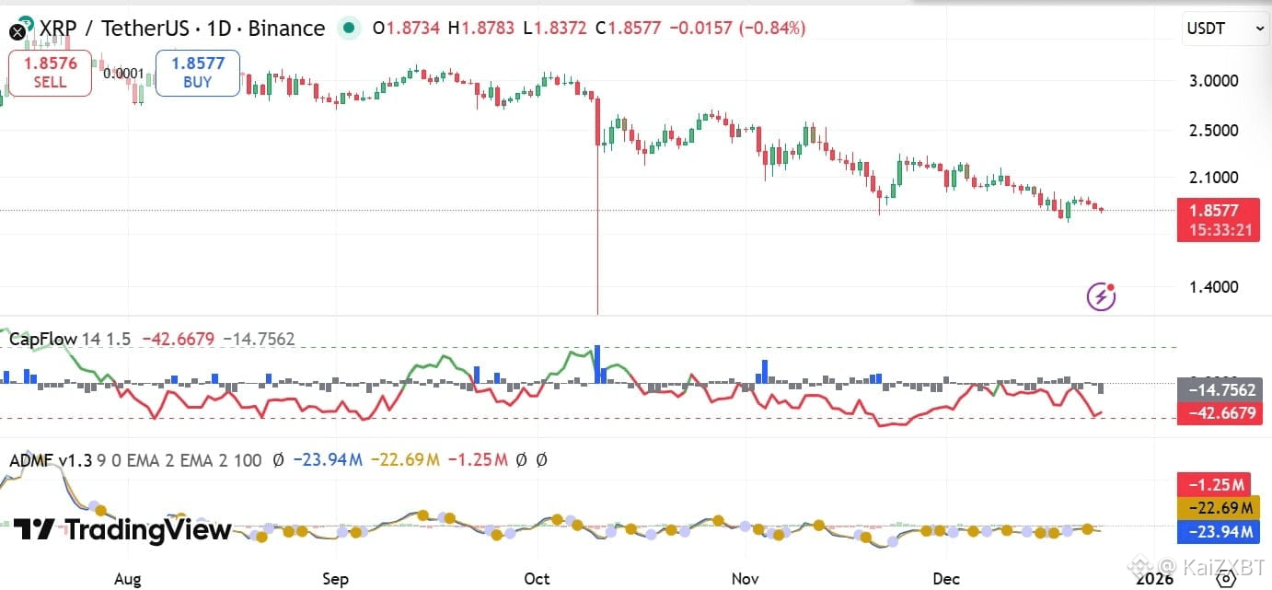Click the red current price tag 1.8577

(1218, 211)
